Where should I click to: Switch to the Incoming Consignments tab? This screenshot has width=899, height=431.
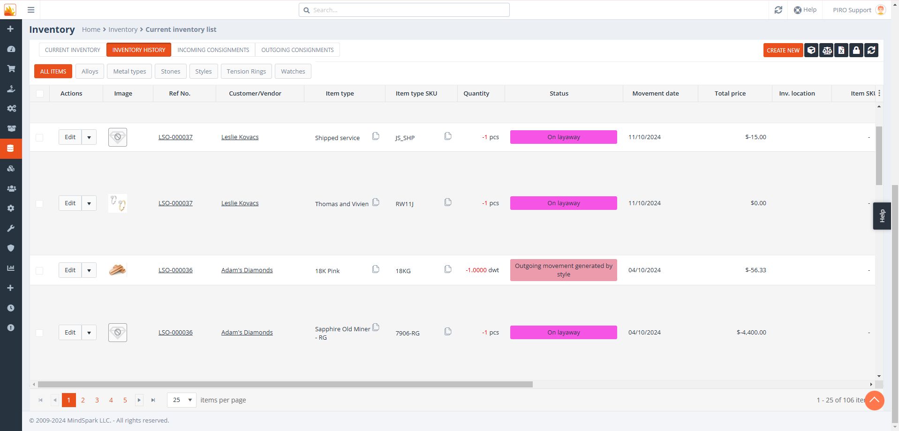(x=213, y=50)
